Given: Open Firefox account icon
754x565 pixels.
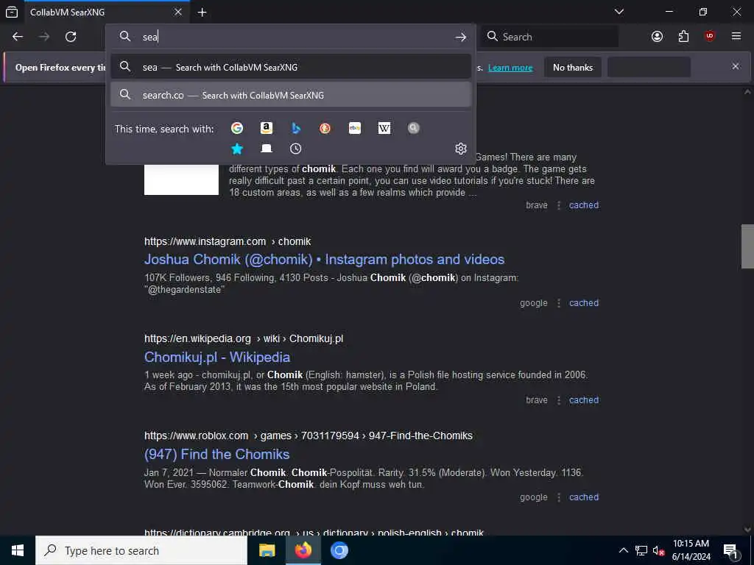Looking at the screenshot, I should click(657, 37).
